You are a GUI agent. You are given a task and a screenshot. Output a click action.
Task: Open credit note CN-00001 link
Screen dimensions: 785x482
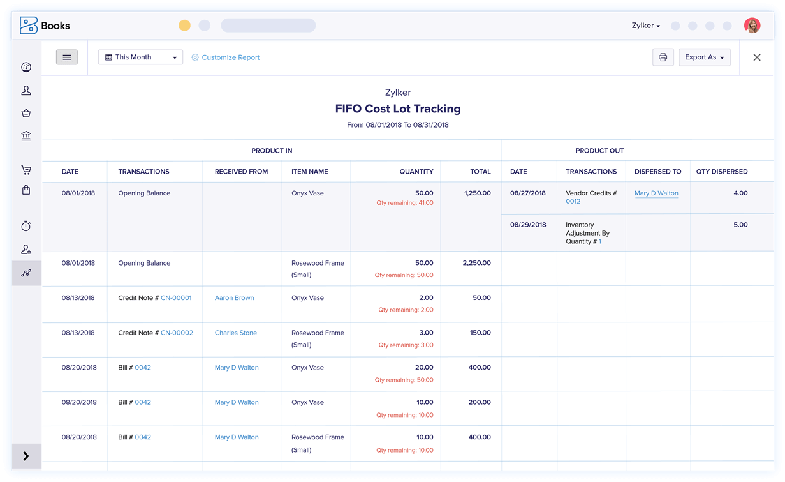[x=176, y=298]
